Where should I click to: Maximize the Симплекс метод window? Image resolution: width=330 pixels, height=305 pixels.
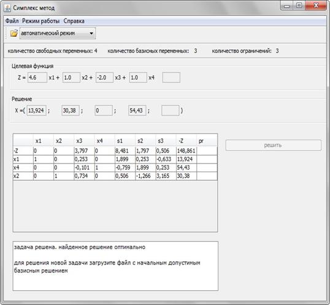pyautogui.click(x=299, y=6)
